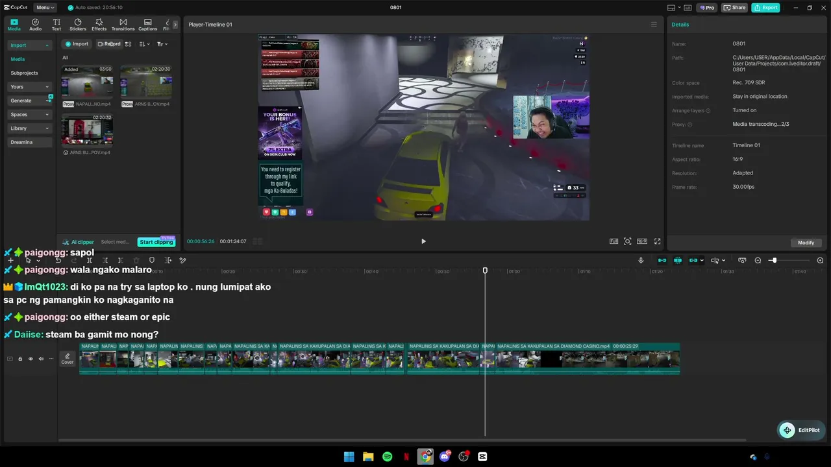This screenshot has width=831, height=467.
Task: Select Subprojects in the left sidebar
Action: click(24, 73)
